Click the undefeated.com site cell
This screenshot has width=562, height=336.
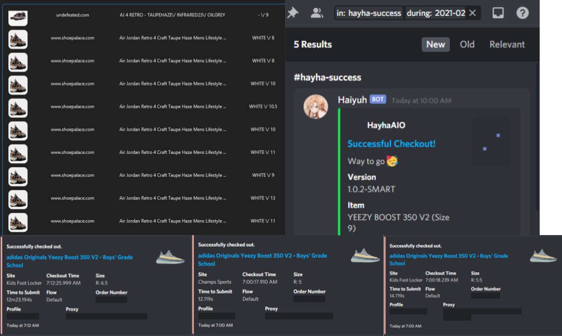72,15
